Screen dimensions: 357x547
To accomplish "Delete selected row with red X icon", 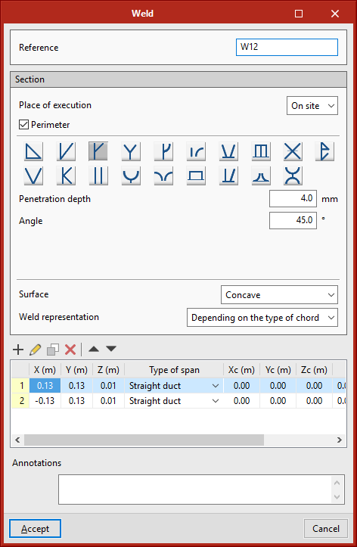I will [70, 350].
